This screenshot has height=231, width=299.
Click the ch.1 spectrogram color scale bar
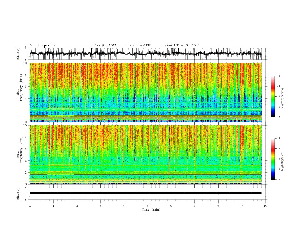[x=273, y=97]
